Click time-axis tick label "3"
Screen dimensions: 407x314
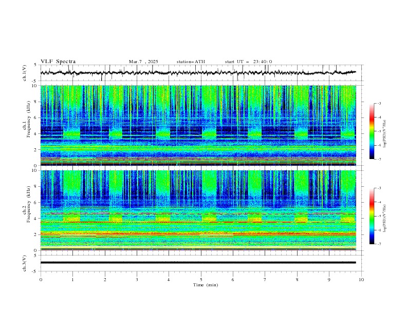click(x=137, y=280)
